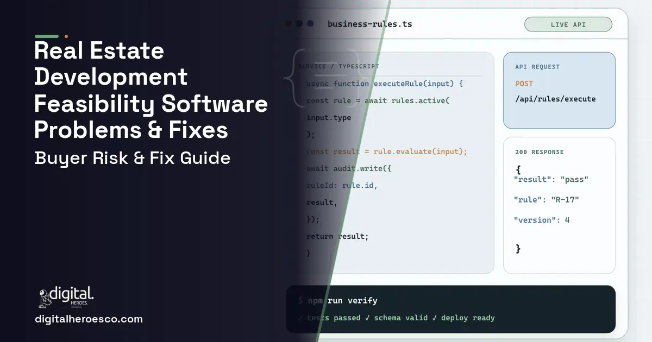Open the digitalheroesco.com link
Image resolution: width=652 pixels, height=342 pixels.
click(89, 319)
